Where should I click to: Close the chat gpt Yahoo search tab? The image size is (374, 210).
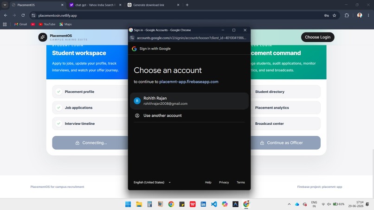pyautogui.click(x=120, y=5)
